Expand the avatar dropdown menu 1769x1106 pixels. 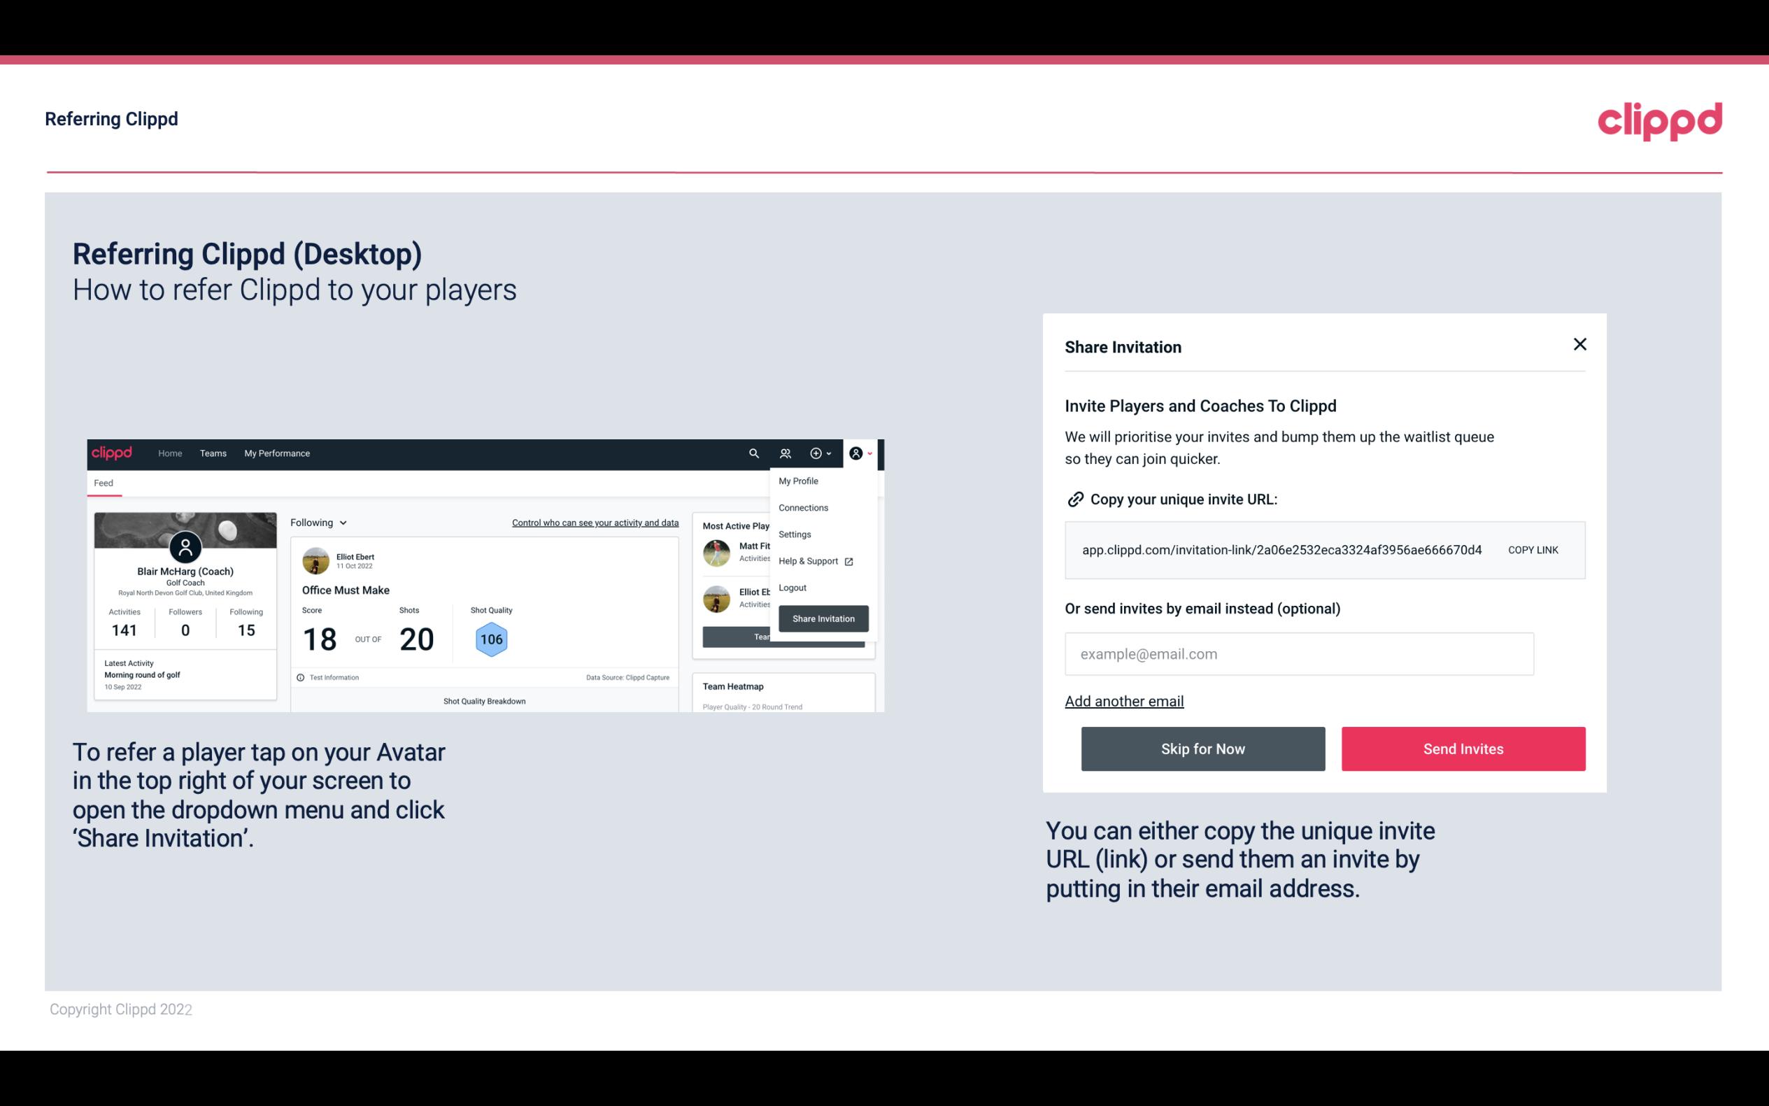click(x=857, y=453)
